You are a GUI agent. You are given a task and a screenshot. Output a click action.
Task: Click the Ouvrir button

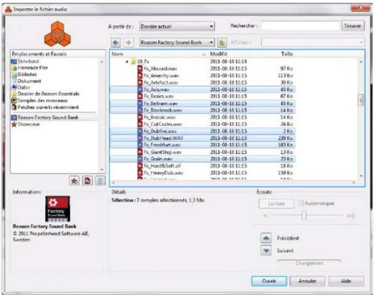click(x=269, y=281)
